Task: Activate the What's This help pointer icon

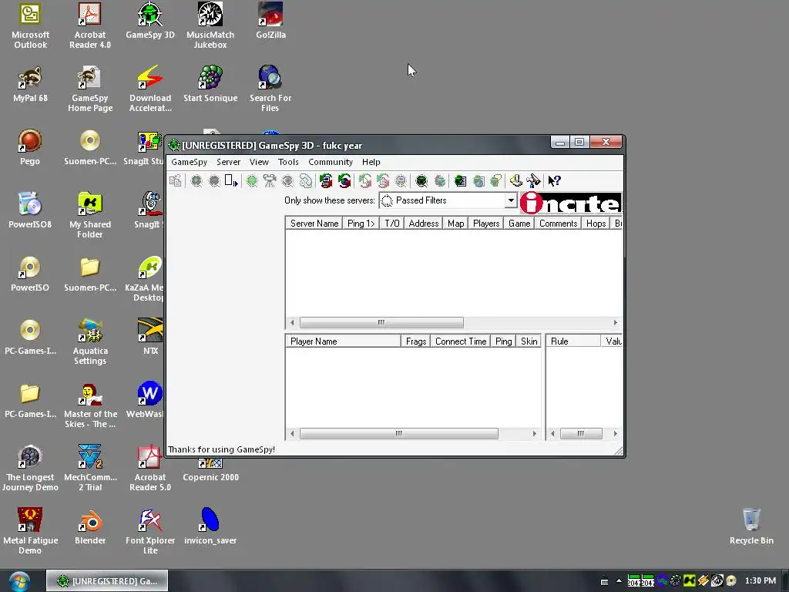Action: click(x=554, y=180)
